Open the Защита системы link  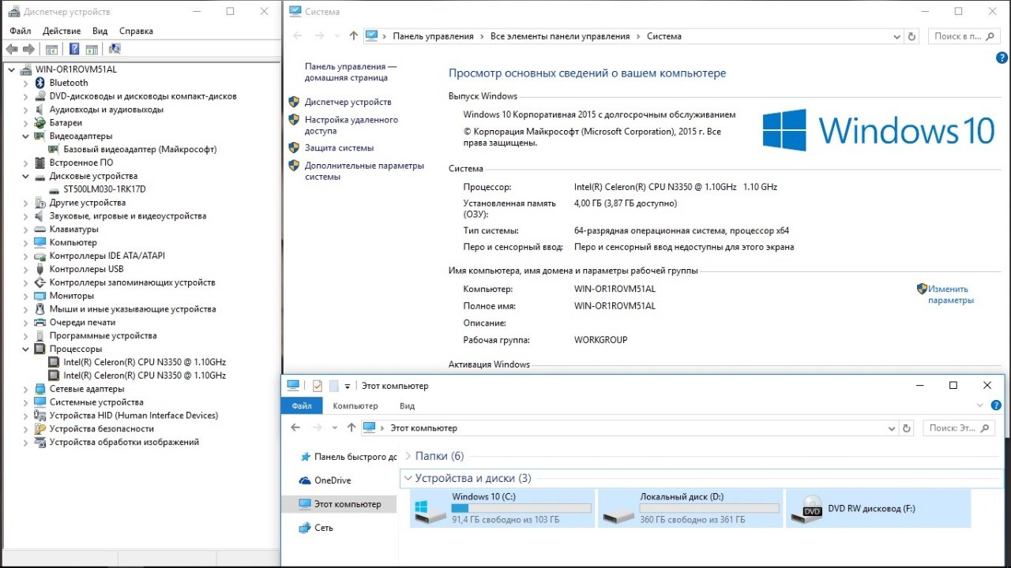pyautogui.click(x=339, y=148)
